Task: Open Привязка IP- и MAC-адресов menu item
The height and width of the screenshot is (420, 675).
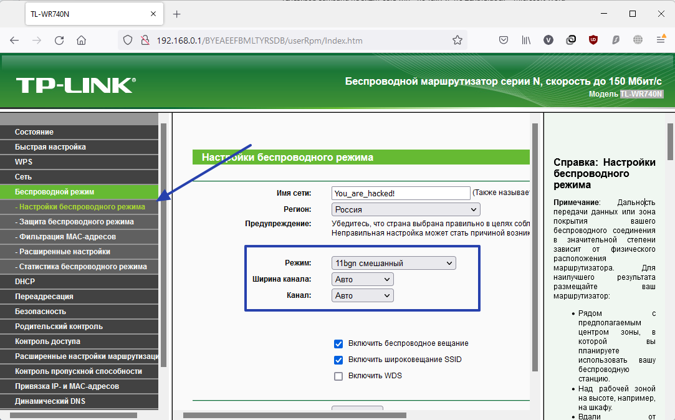Action: pyautogui.click(x=79, y=386)
